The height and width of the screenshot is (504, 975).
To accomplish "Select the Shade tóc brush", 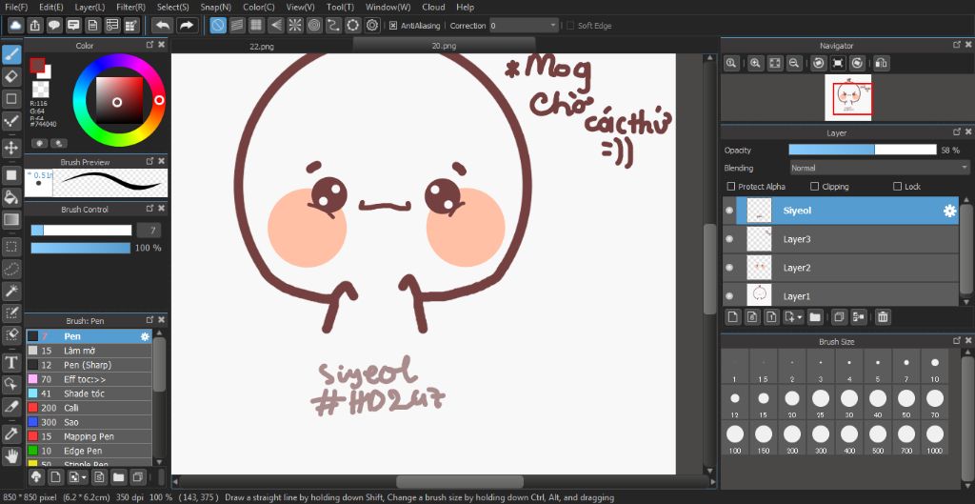I will (x=89, y=393).
